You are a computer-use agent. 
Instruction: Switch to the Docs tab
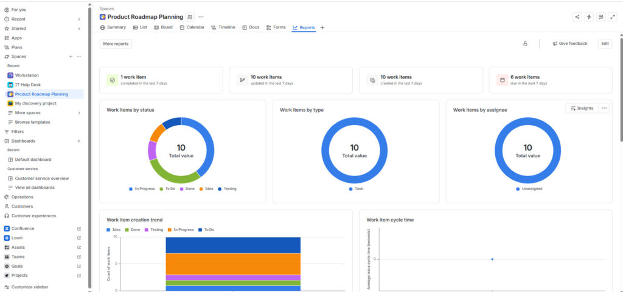coord(251,27)
